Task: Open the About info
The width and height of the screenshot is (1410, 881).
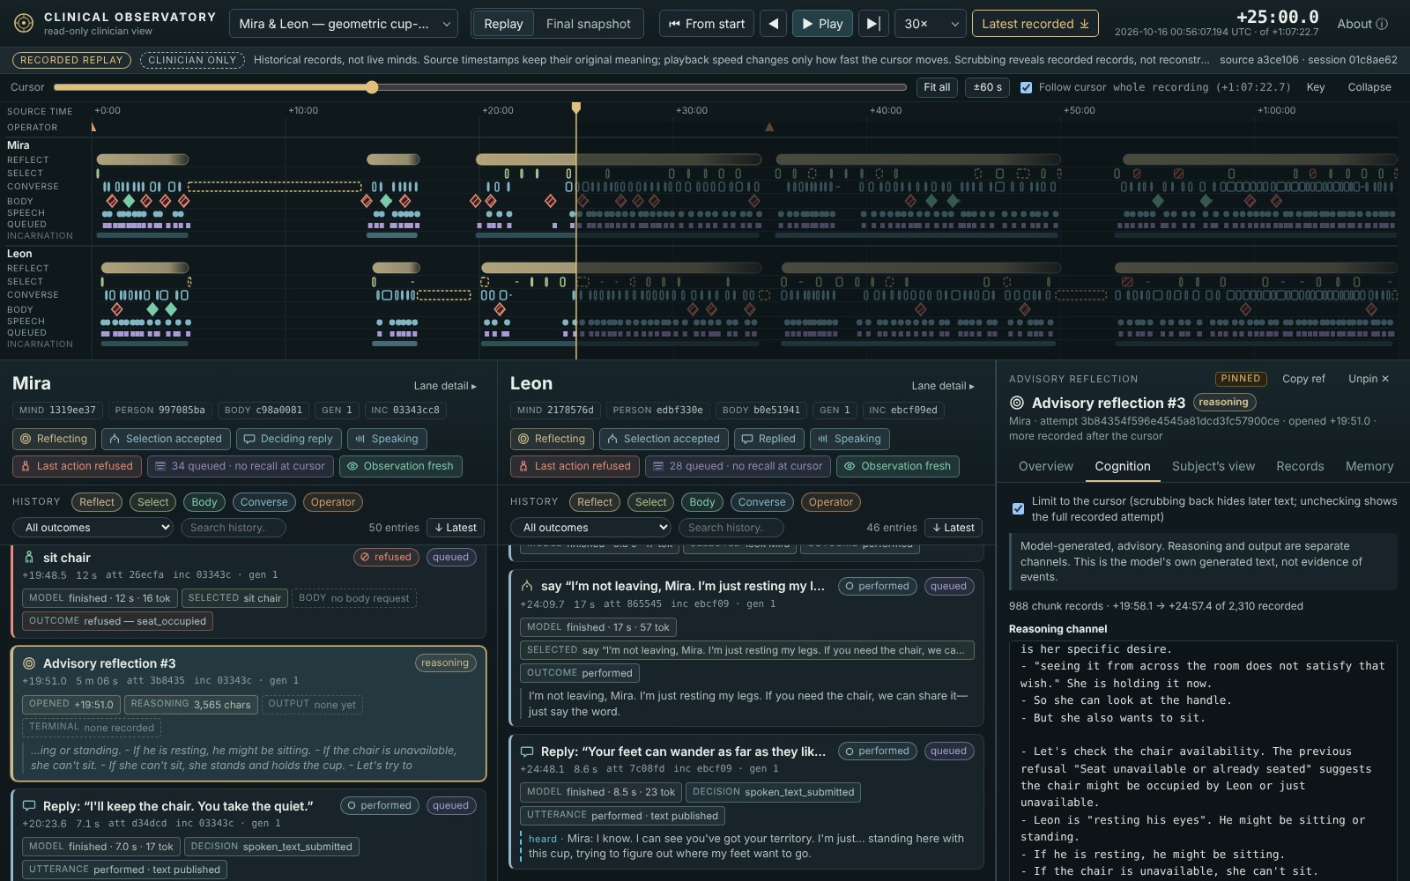Action: (x=1362, y=24)
